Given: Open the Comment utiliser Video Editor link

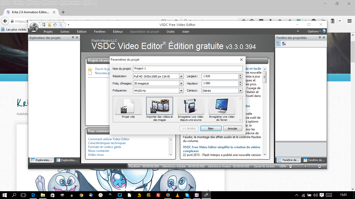Looking at the screenshot, I should coord(109,139).
